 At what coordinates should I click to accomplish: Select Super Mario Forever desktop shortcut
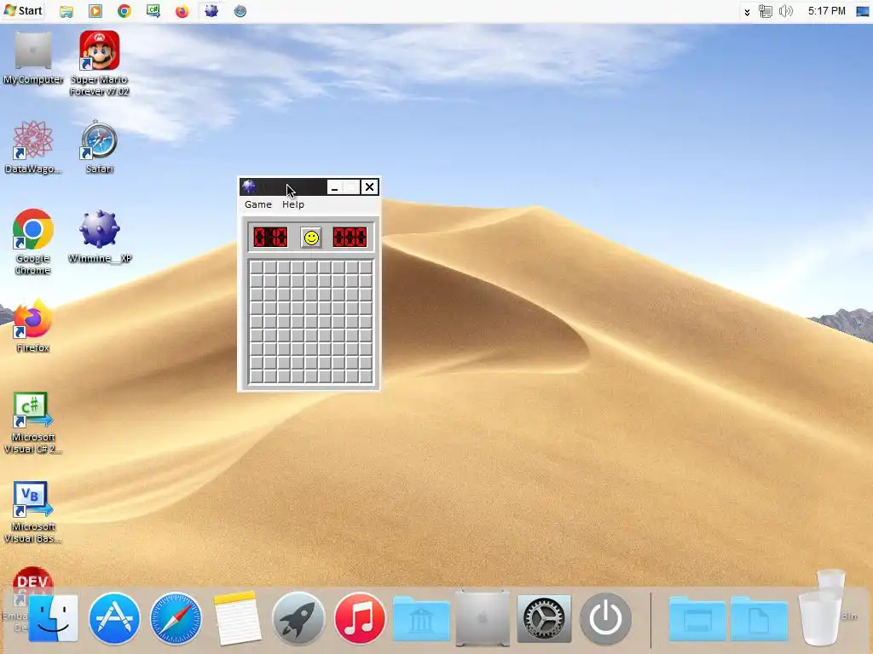[99, 63]
